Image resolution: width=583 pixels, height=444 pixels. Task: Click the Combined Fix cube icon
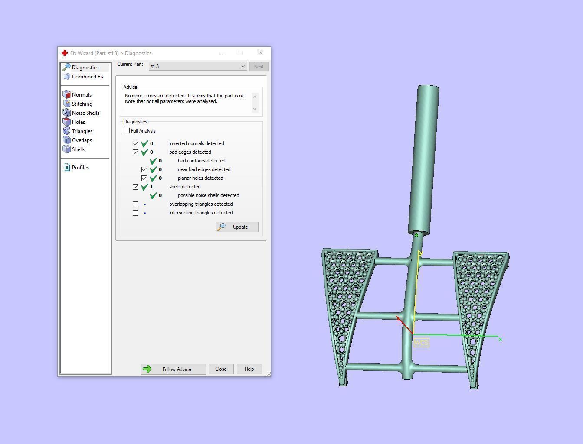coord(67,76)
